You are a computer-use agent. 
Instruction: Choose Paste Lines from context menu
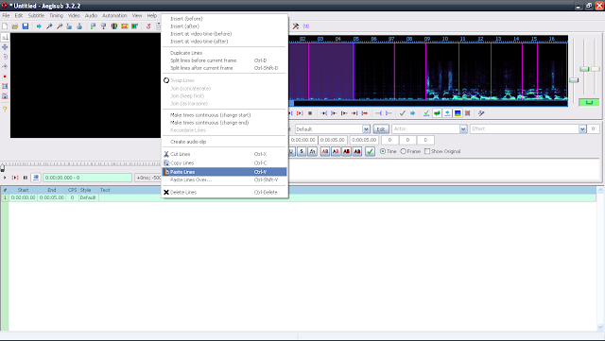point(224,172)
